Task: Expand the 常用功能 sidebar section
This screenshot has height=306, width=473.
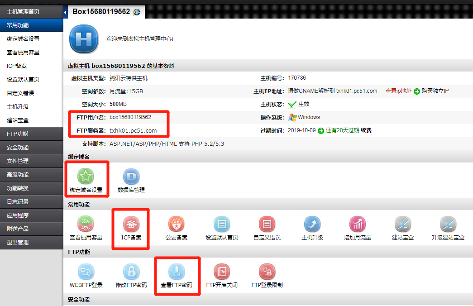Action: point(32,25)
